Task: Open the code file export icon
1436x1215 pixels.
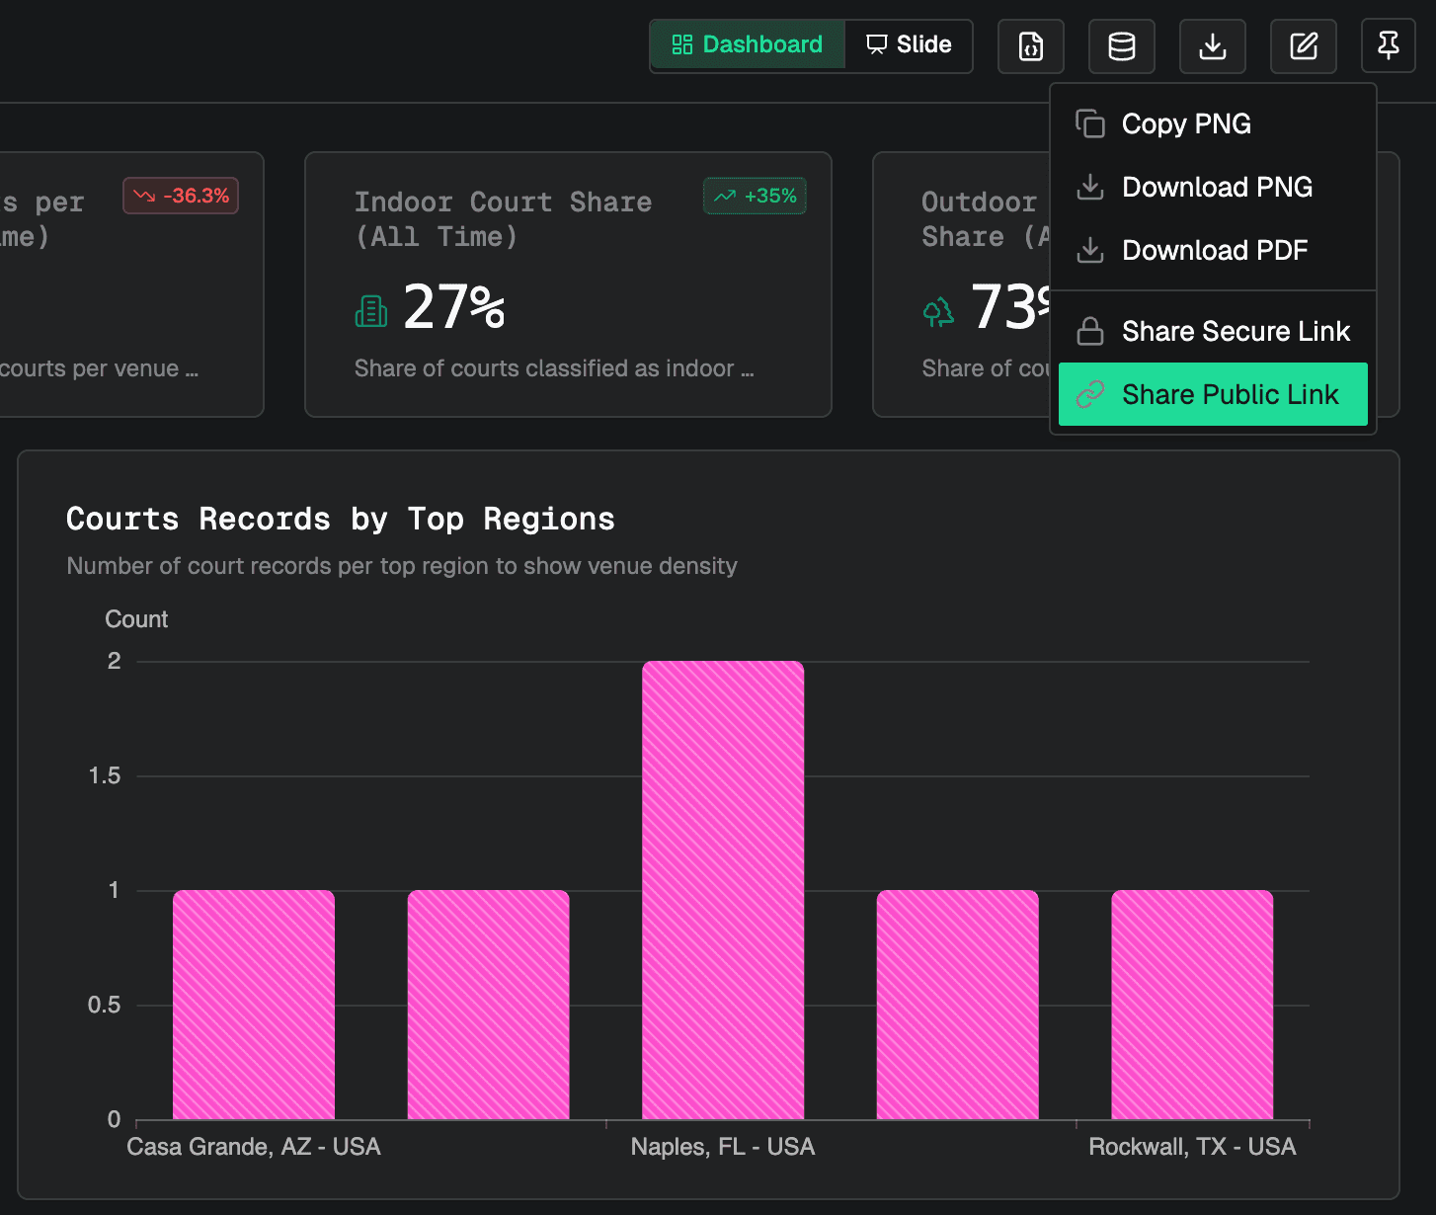Action: click(x=1030, y=45)
